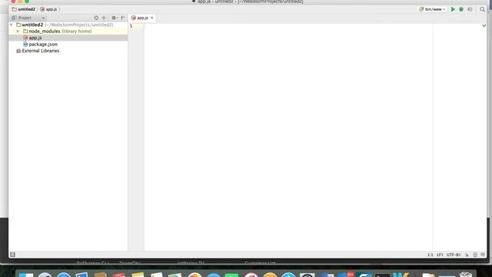Viewport: 492px width, 277px height.
Task: Select the node_modules folder row
Action: [68, 31]
